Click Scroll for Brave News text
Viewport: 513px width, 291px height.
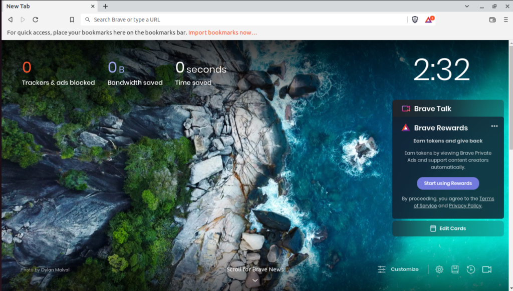pos(255,269)
